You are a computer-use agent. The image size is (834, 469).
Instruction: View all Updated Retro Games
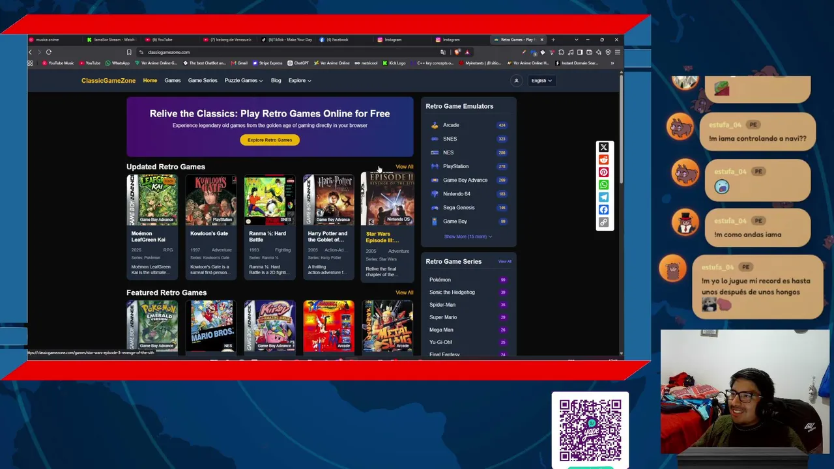[404, 167]
